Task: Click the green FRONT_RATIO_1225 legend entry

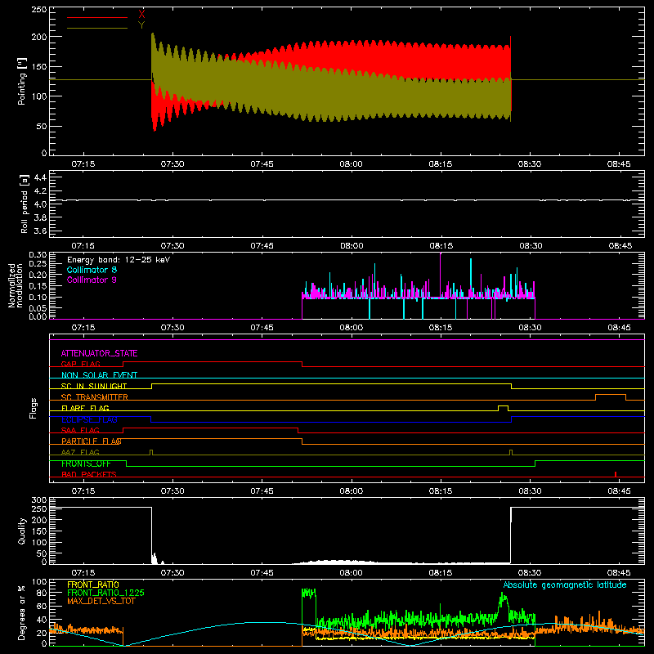Action: coord(105,593)
